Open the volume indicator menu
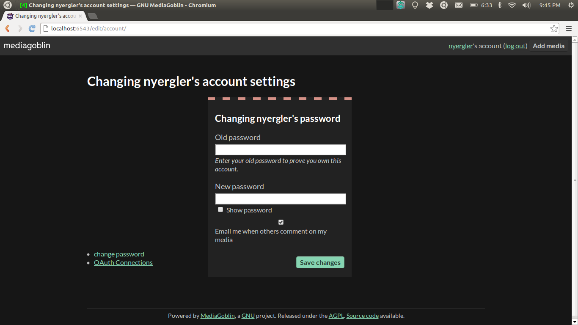578x325 pixels. pyautogui.click(x=526, y=6)
